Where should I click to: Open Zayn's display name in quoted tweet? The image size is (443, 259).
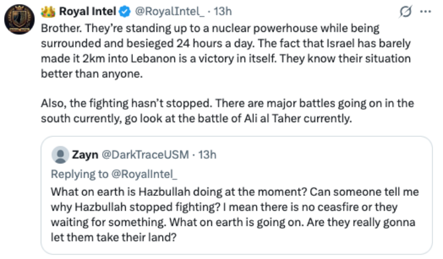coord(85,155)
